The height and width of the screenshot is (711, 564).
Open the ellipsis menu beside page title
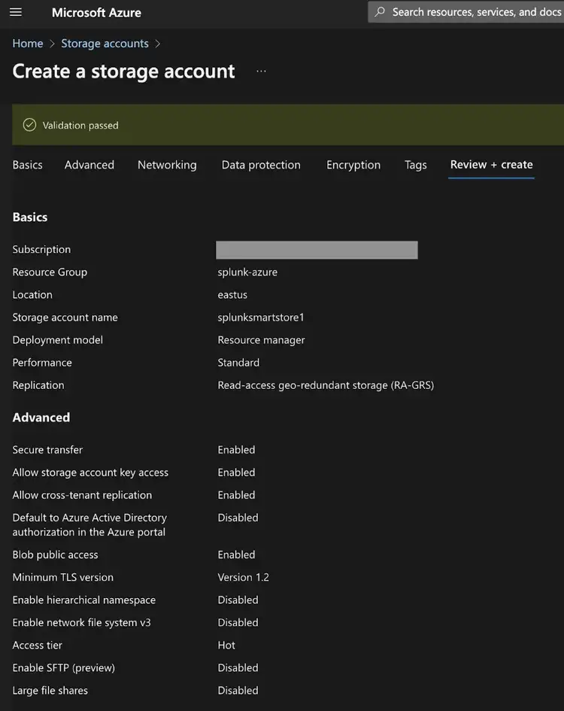coord(260,71)
